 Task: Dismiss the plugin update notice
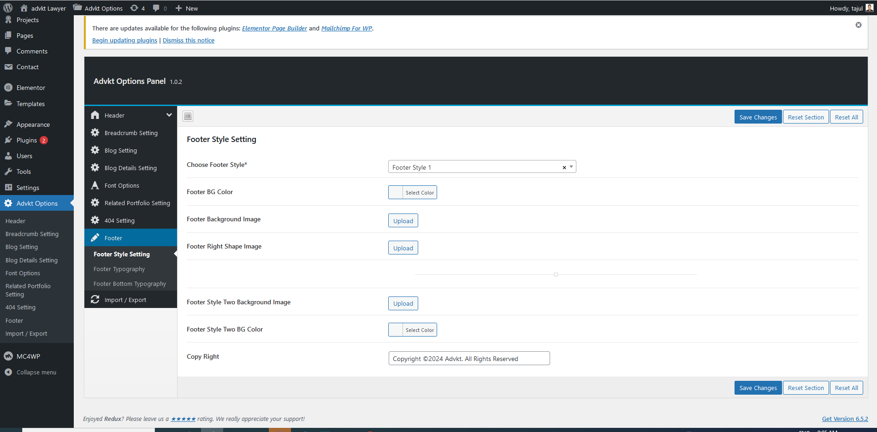[858, 25]
